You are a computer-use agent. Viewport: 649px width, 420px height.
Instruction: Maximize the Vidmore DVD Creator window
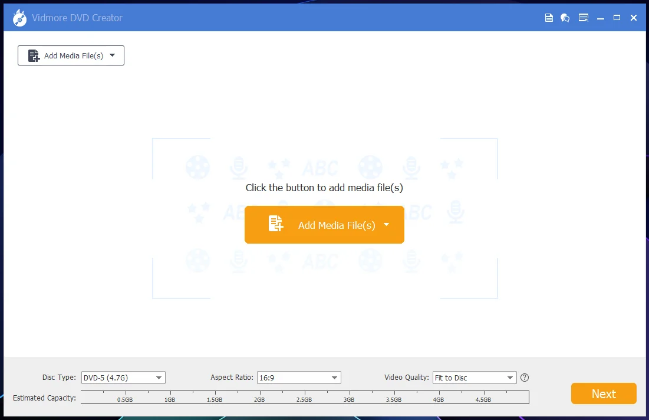(x=617, y=18)
